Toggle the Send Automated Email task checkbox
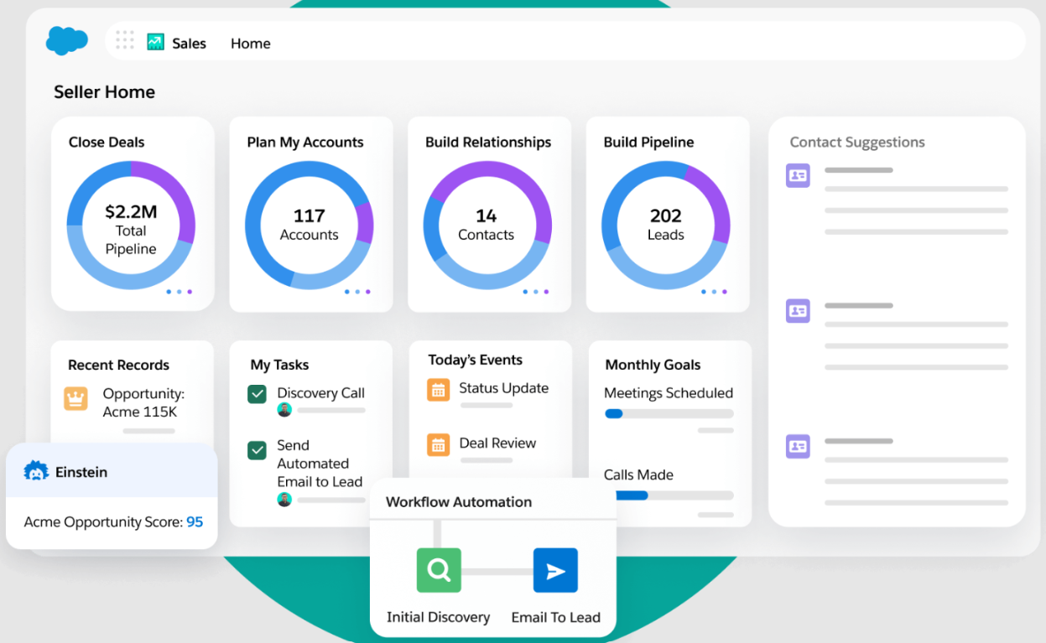1046x643 pixels. tap(258, 450)
